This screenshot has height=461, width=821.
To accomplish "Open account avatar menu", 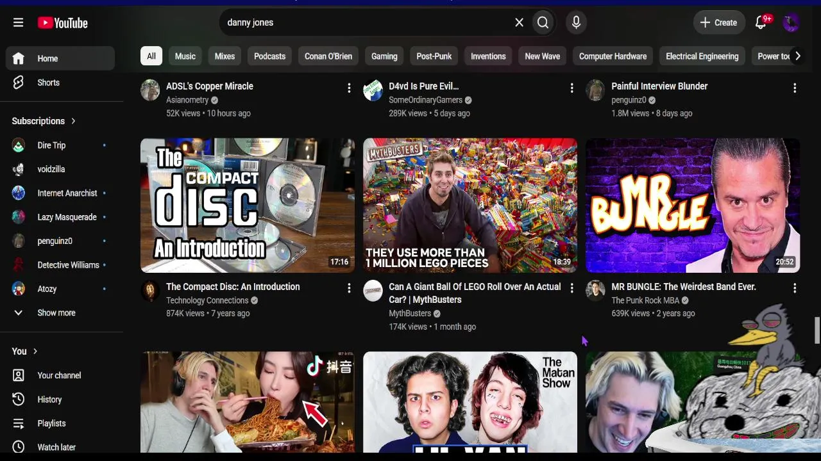I will click(791, 22).
